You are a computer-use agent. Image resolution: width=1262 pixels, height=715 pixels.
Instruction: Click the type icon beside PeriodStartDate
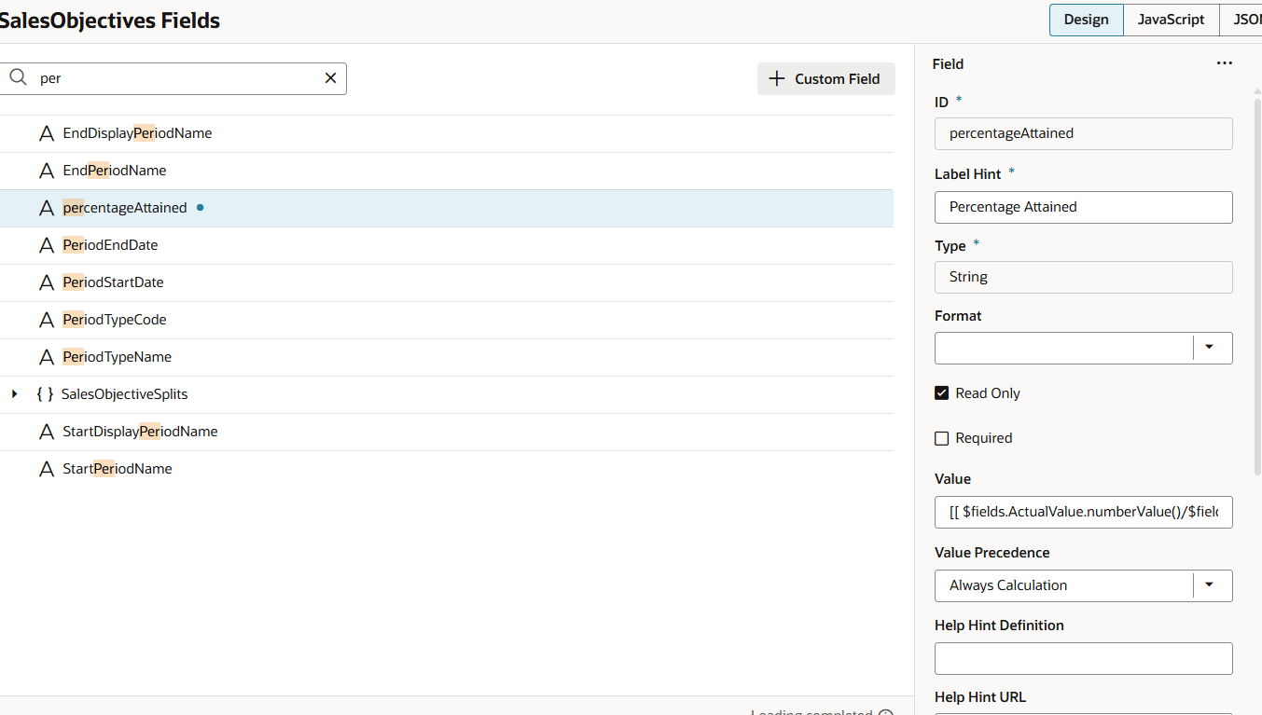pos(47,282)
